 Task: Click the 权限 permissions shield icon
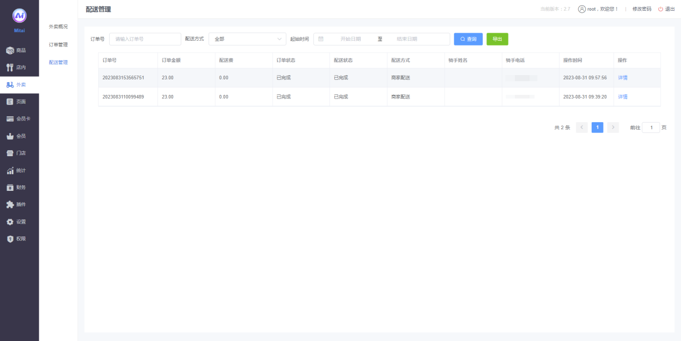click(x=10, y=239)
